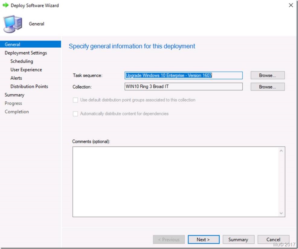Jump to Summary step in sidebar
Viewport: 298px width, 249px height.
click(14, 95)
